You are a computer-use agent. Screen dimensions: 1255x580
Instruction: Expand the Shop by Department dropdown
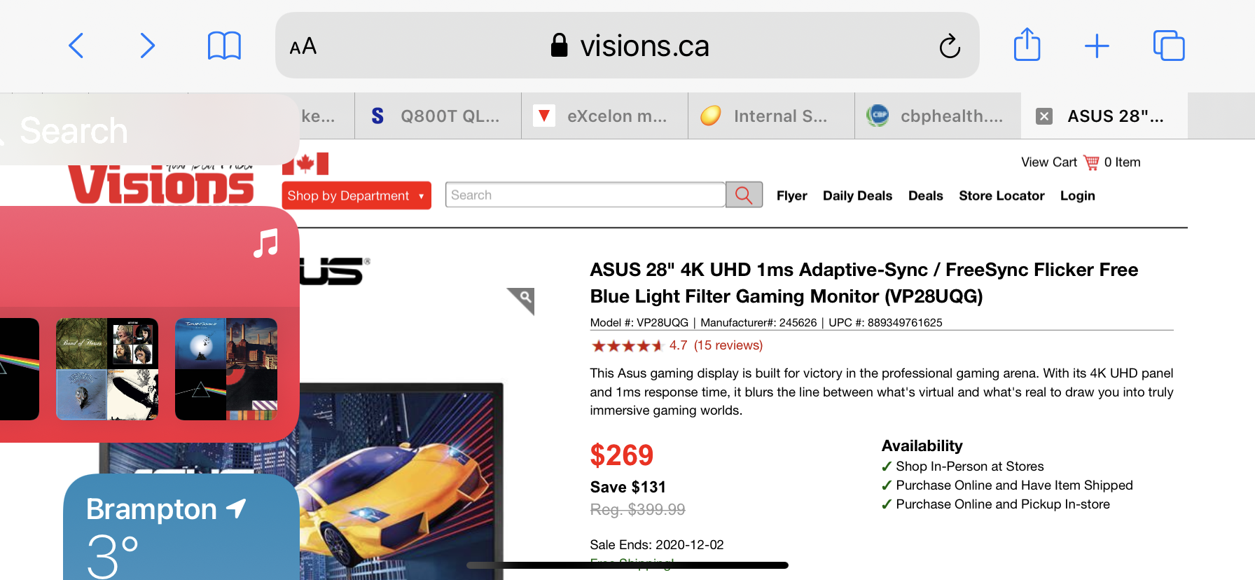coord(356,195)
